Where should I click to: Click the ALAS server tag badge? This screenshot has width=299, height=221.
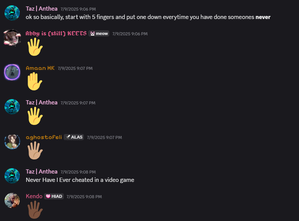click(74, 137)
